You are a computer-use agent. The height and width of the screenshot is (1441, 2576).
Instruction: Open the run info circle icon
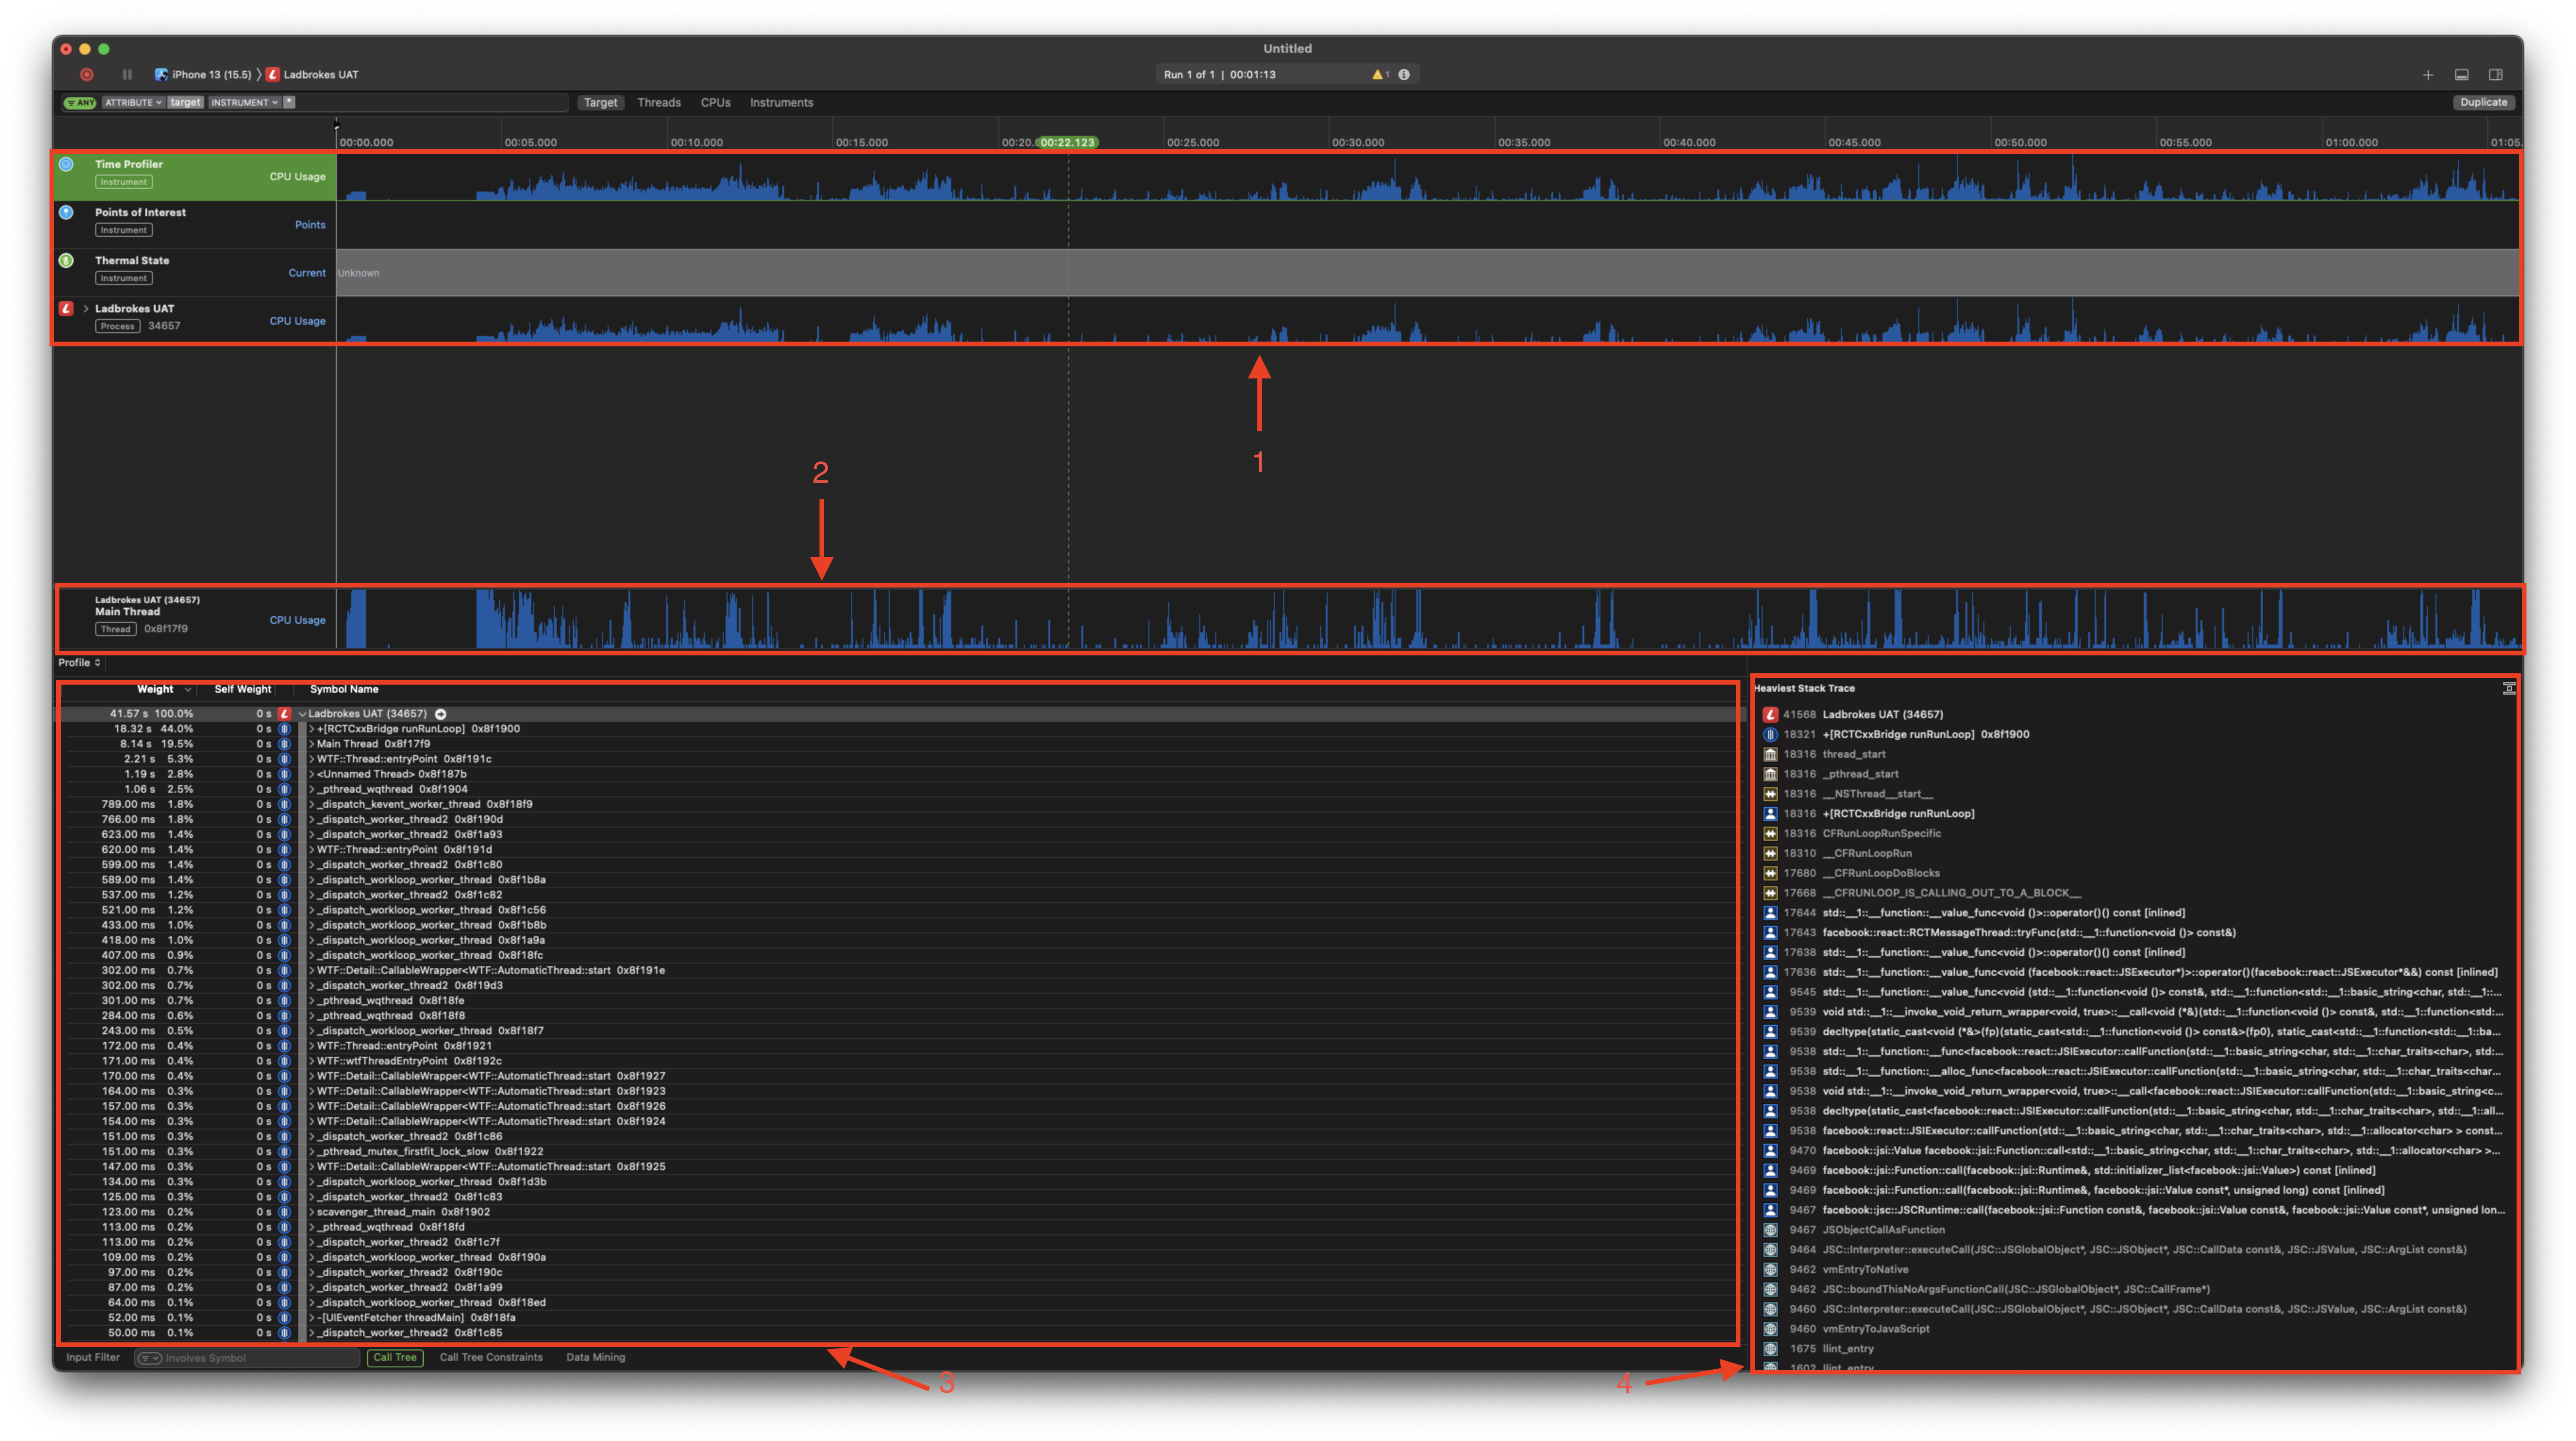[1404, 74]
